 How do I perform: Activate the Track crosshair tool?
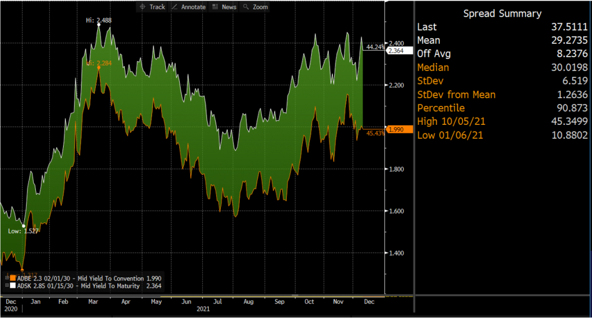click(x=152, y=6)
